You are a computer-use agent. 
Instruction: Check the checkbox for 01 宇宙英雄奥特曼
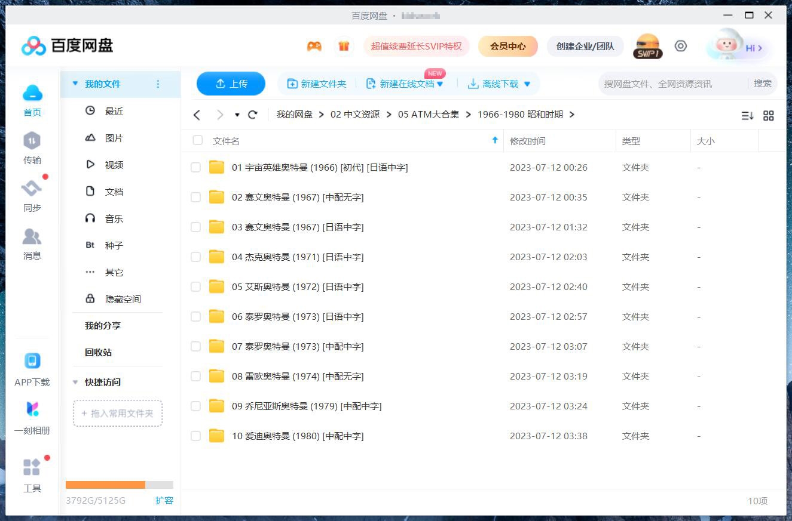[x=195, y=167]
